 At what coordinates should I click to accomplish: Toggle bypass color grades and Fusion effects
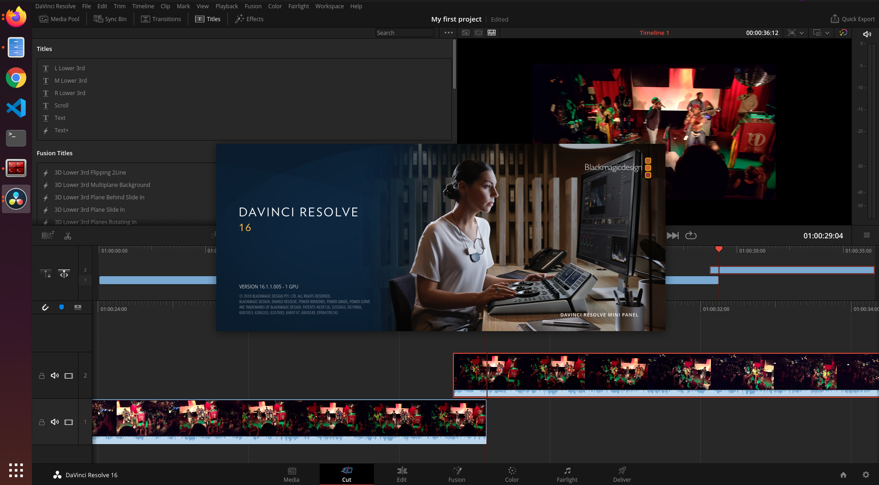click(843, 33)
